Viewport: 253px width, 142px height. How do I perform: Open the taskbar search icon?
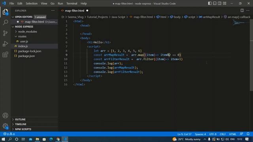tap(10, 139)
